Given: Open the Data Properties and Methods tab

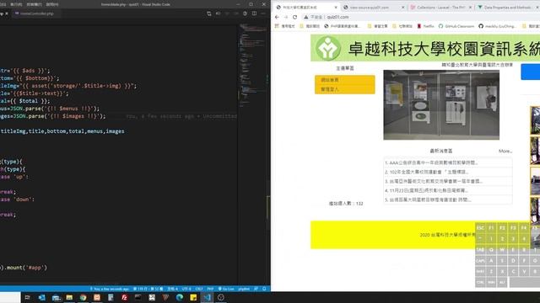Looking at the screenshot, I should coord(507,8).
